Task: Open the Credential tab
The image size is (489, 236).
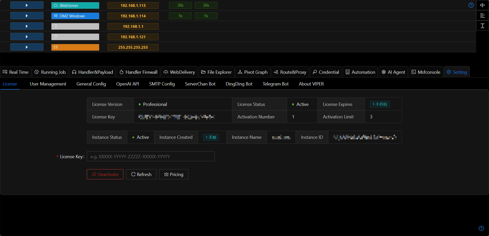Action: (x=326, y=72)
